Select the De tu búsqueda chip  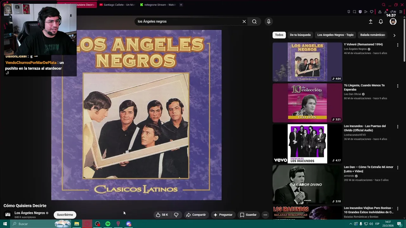[x=300, y=35]
